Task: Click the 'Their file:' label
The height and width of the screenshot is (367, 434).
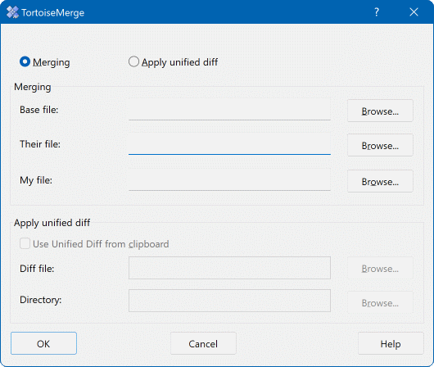Action: coord(40,144)
